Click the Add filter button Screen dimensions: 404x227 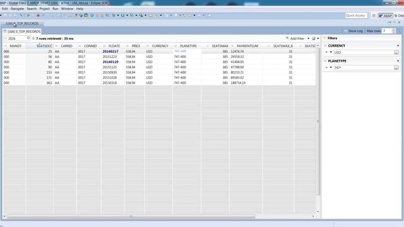coord(295,38)
